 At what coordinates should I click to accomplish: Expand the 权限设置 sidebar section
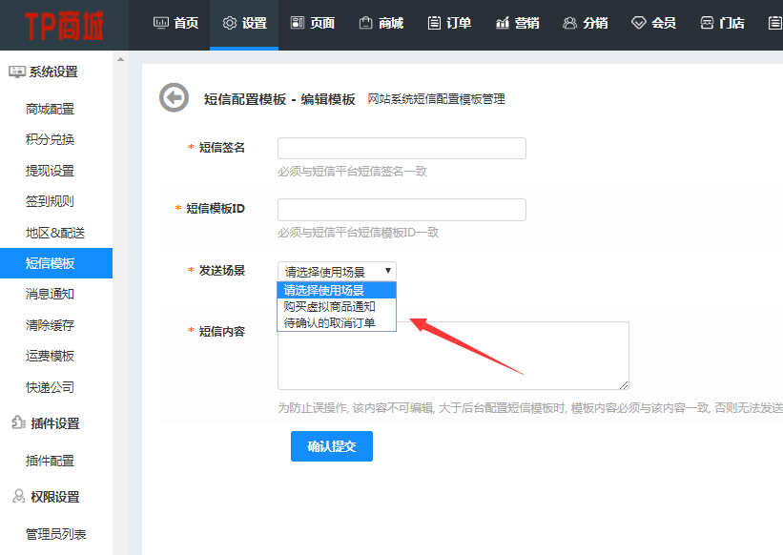[45, 497]
